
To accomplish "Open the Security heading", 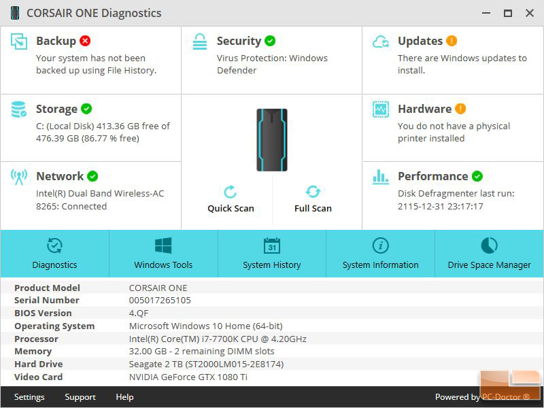I will point(239,41).
